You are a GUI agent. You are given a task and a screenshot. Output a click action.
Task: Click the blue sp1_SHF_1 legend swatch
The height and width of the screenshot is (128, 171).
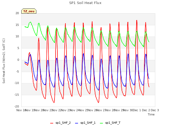(x=77, y=123)
